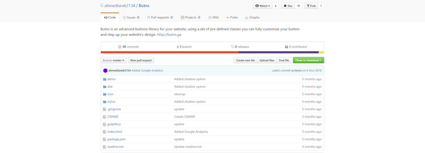View the 1 contributor link
The image size is (425, 153).
tap(296, 47)
